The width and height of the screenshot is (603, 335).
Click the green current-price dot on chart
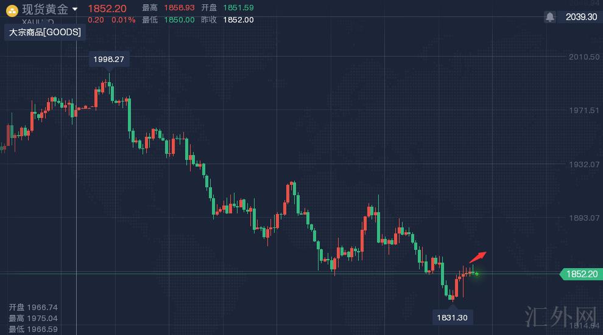click(476, 274)
